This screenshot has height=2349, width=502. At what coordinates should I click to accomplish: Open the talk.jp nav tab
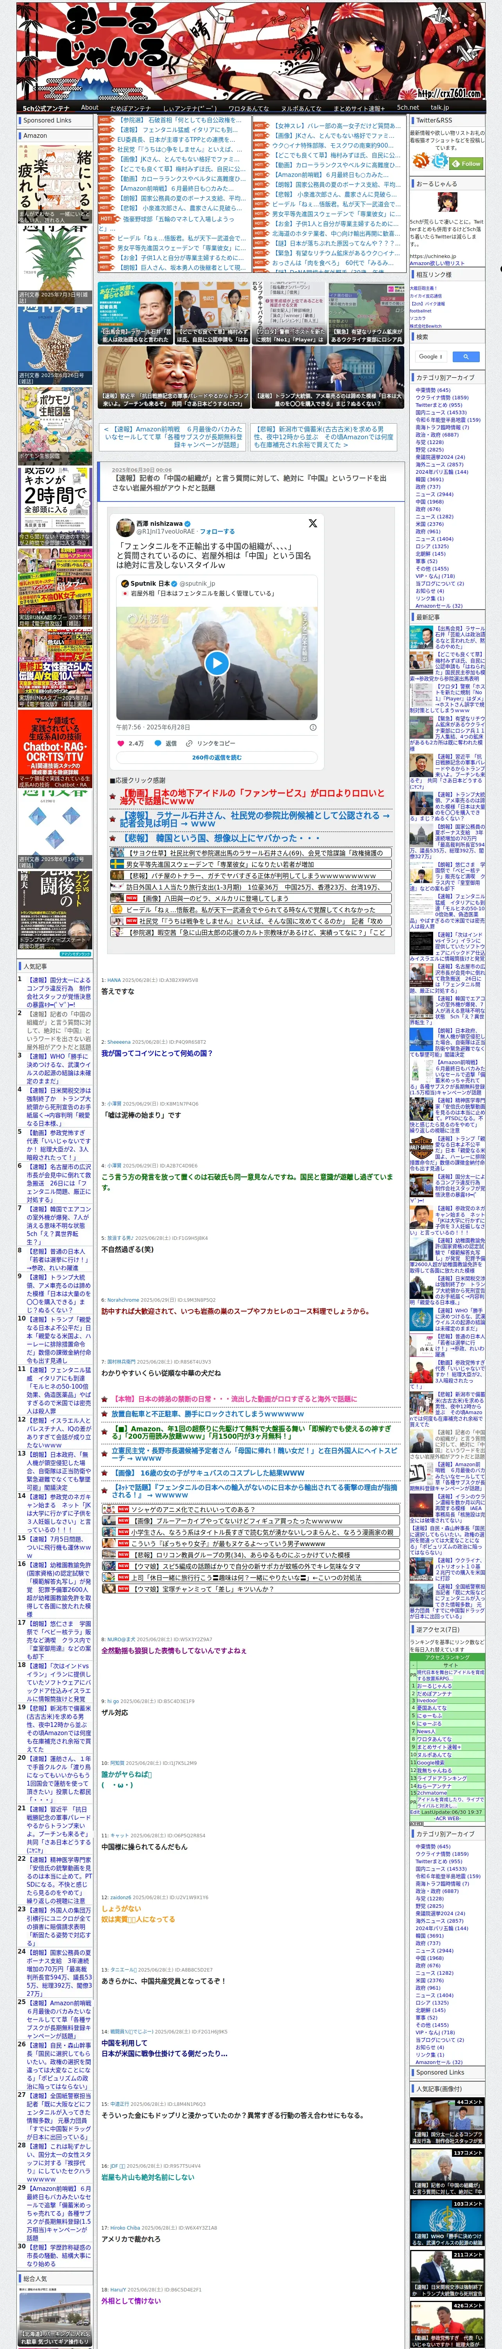(x=440, y=108)
